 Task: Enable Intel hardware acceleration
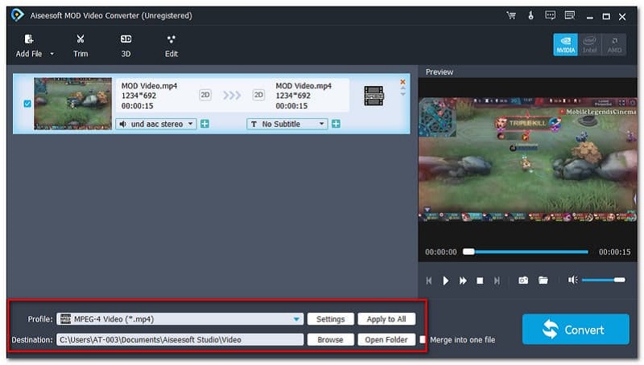coord(590,45)
